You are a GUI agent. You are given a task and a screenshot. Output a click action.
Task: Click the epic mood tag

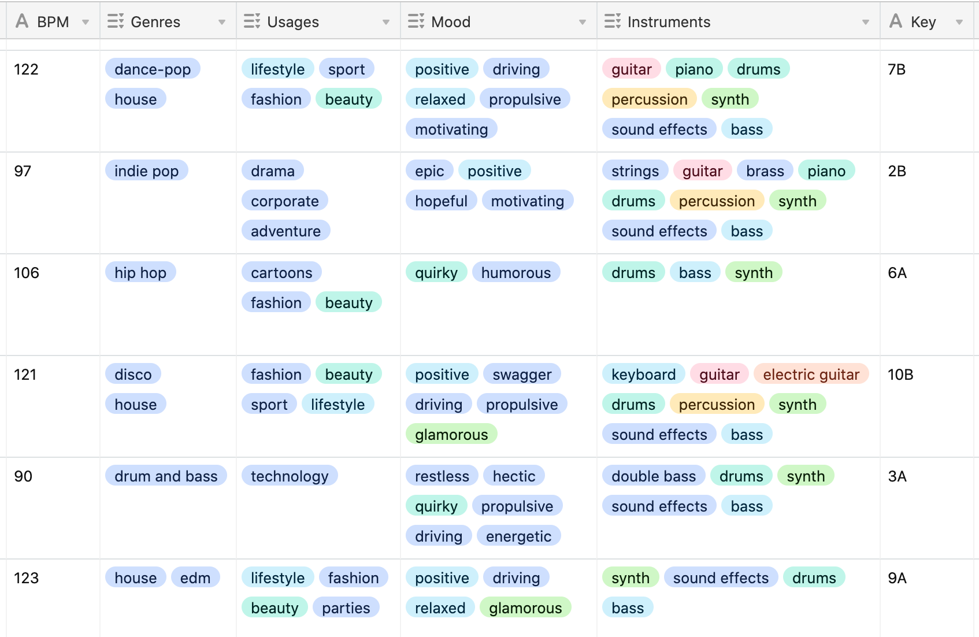429,171
